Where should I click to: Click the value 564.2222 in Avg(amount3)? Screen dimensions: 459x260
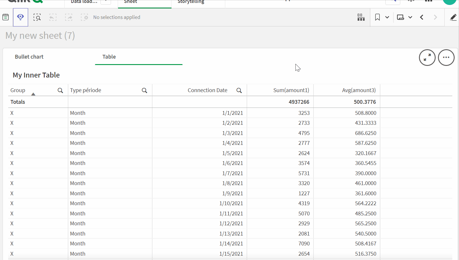[x=366, y=203]
